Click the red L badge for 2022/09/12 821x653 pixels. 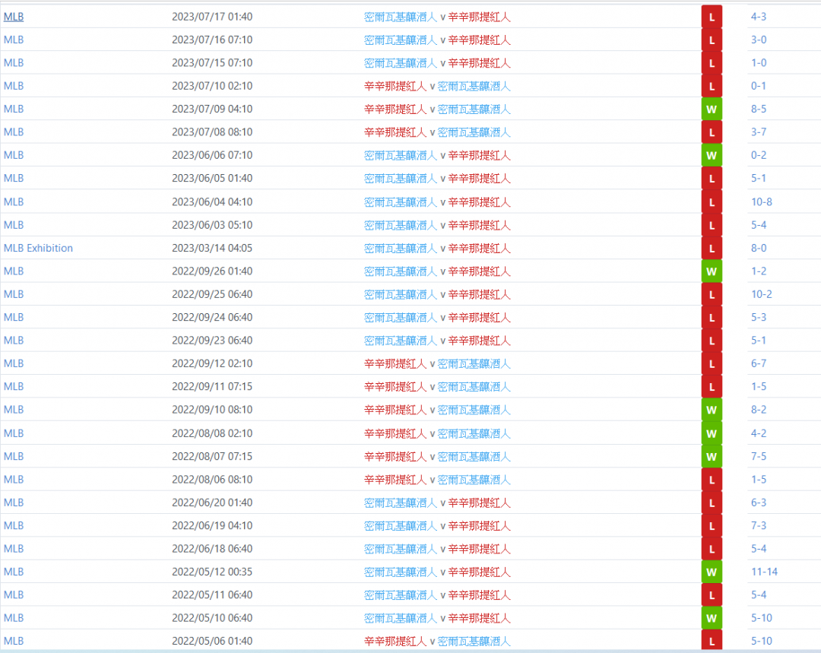pyautogui.click(x=712, y=364)
